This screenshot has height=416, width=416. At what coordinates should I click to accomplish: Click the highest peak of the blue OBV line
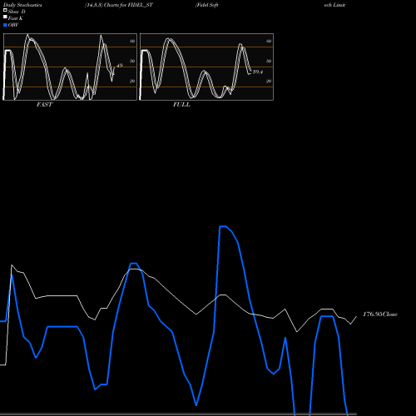pyautogui.click(x=223, y=226)
